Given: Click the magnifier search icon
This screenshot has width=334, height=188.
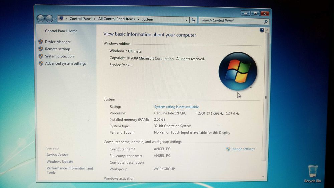Looking at the screenshot, I should (x=266, y=22).
